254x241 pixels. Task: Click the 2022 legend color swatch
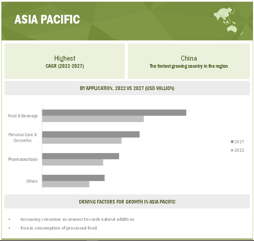tap(232, 150)
